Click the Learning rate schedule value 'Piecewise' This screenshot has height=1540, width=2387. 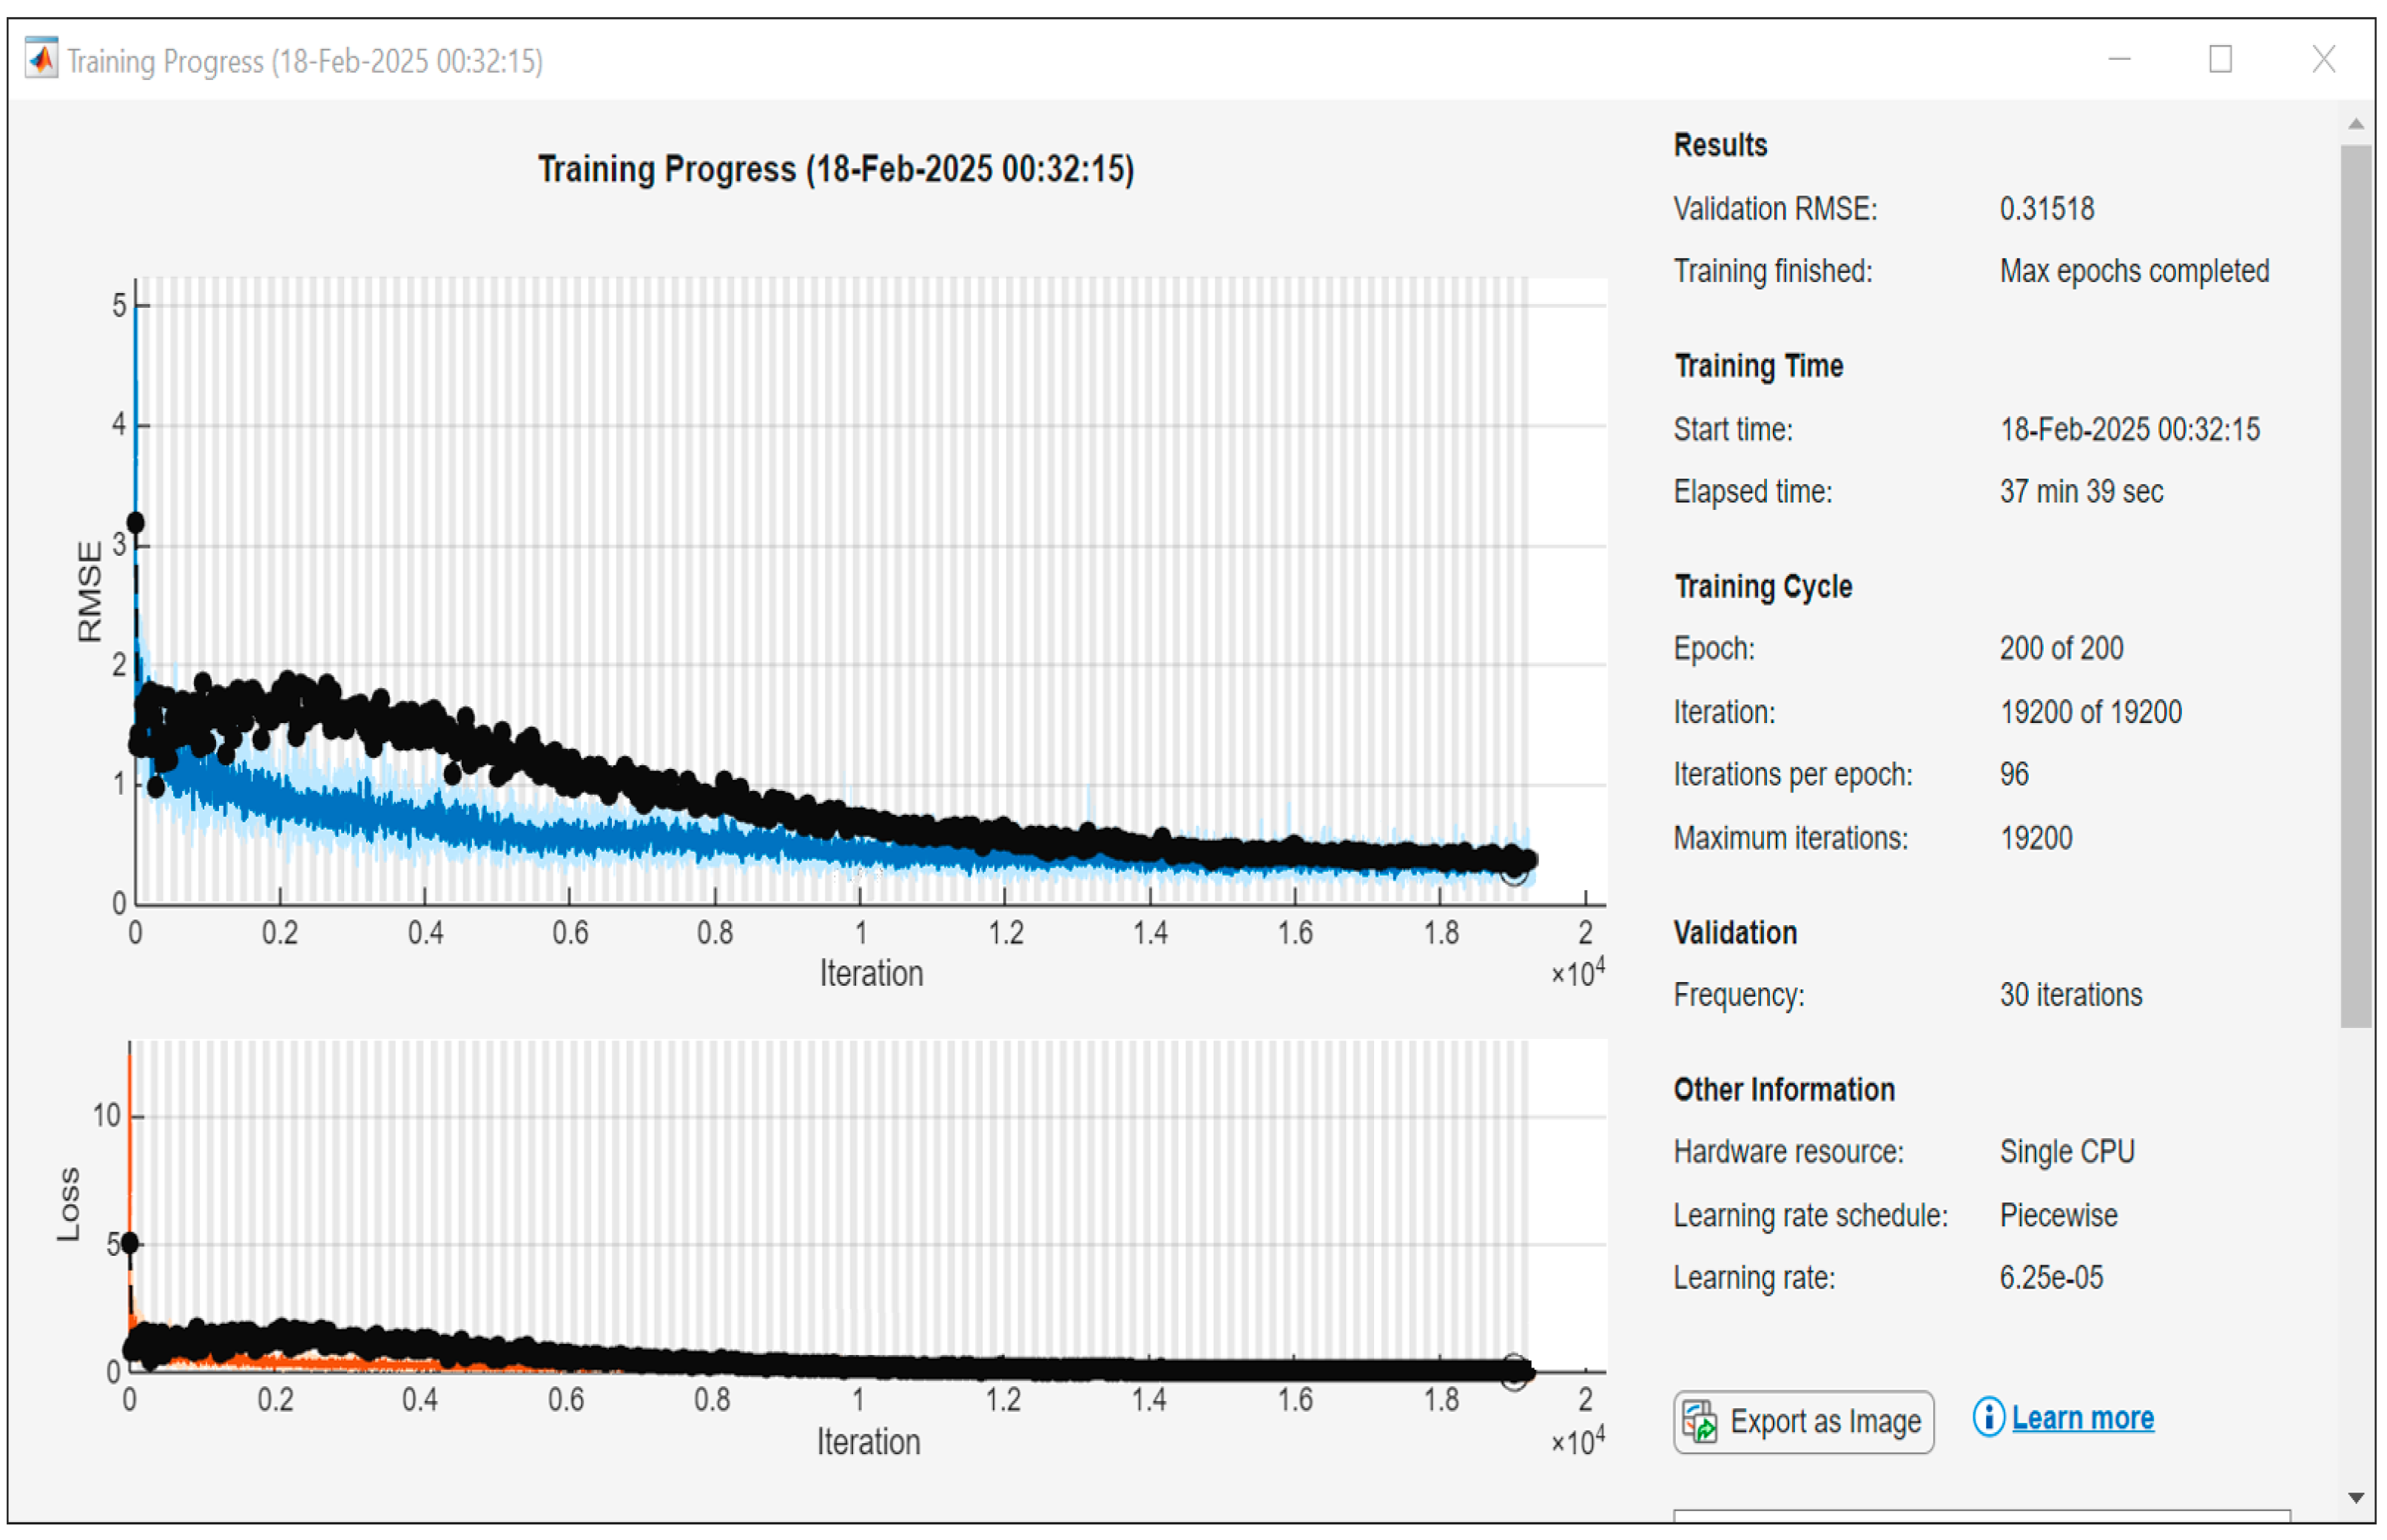click(2058, 1215)
